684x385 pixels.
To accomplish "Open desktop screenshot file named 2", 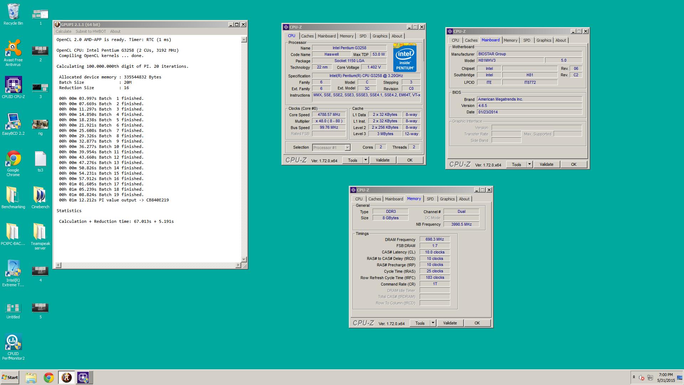I will coord(40,54).
